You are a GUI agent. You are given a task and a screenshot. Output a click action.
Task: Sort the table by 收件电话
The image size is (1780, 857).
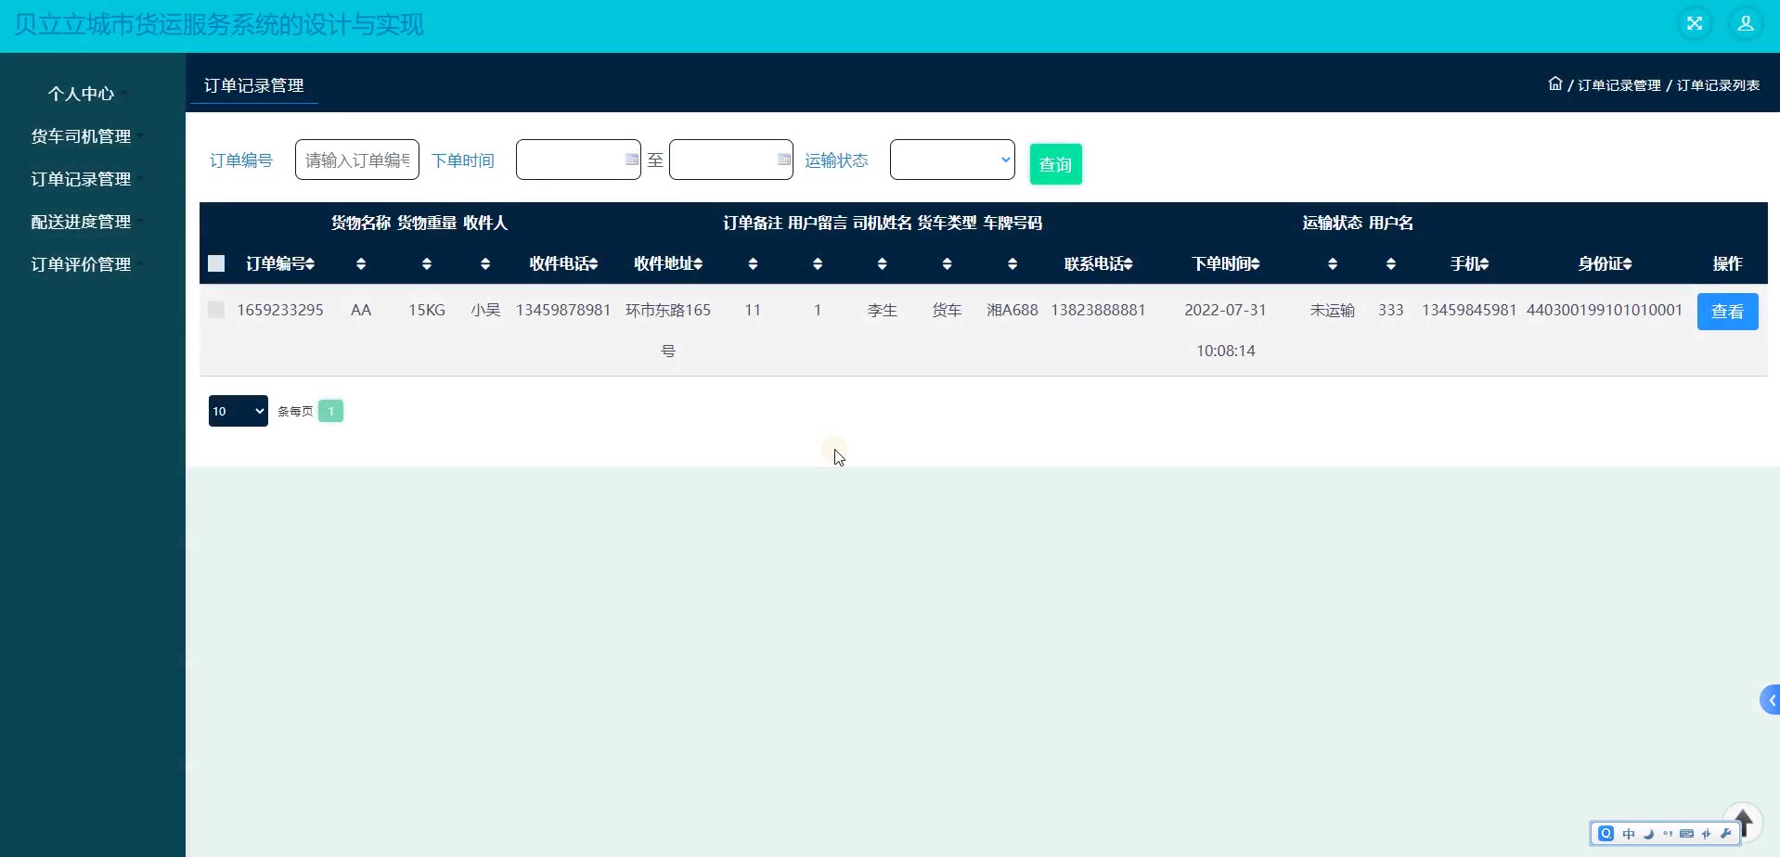(x=563, y=264)
